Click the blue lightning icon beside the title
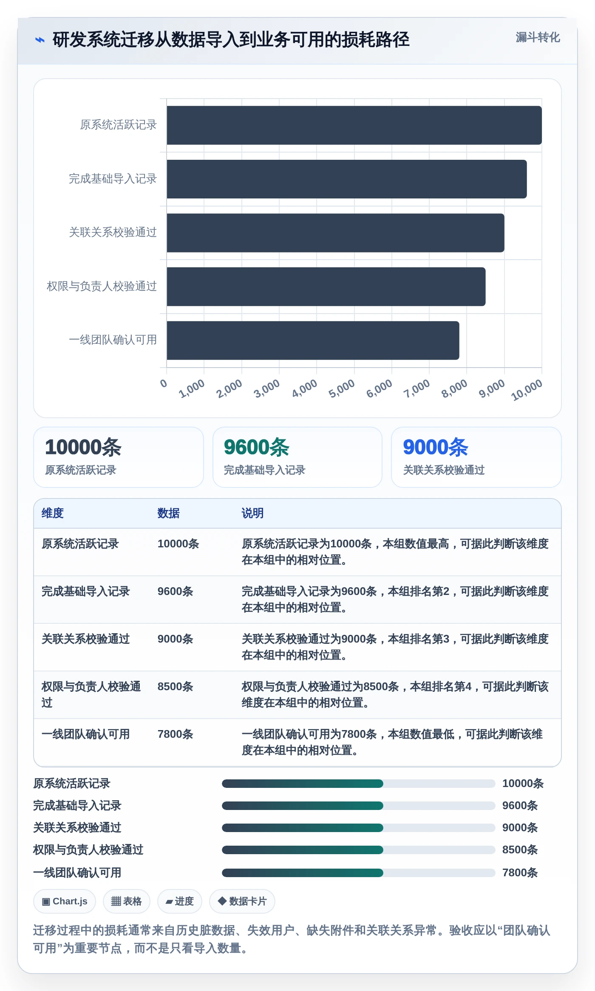The image size is (595, 991). (x=40, y=40)
